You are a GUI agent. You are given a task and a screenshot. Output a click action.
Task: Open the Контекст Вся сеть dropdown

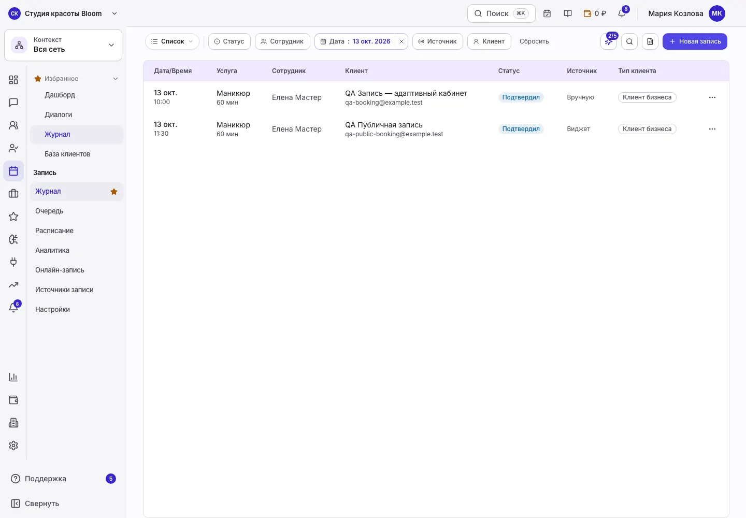click(x=63, y=45)
